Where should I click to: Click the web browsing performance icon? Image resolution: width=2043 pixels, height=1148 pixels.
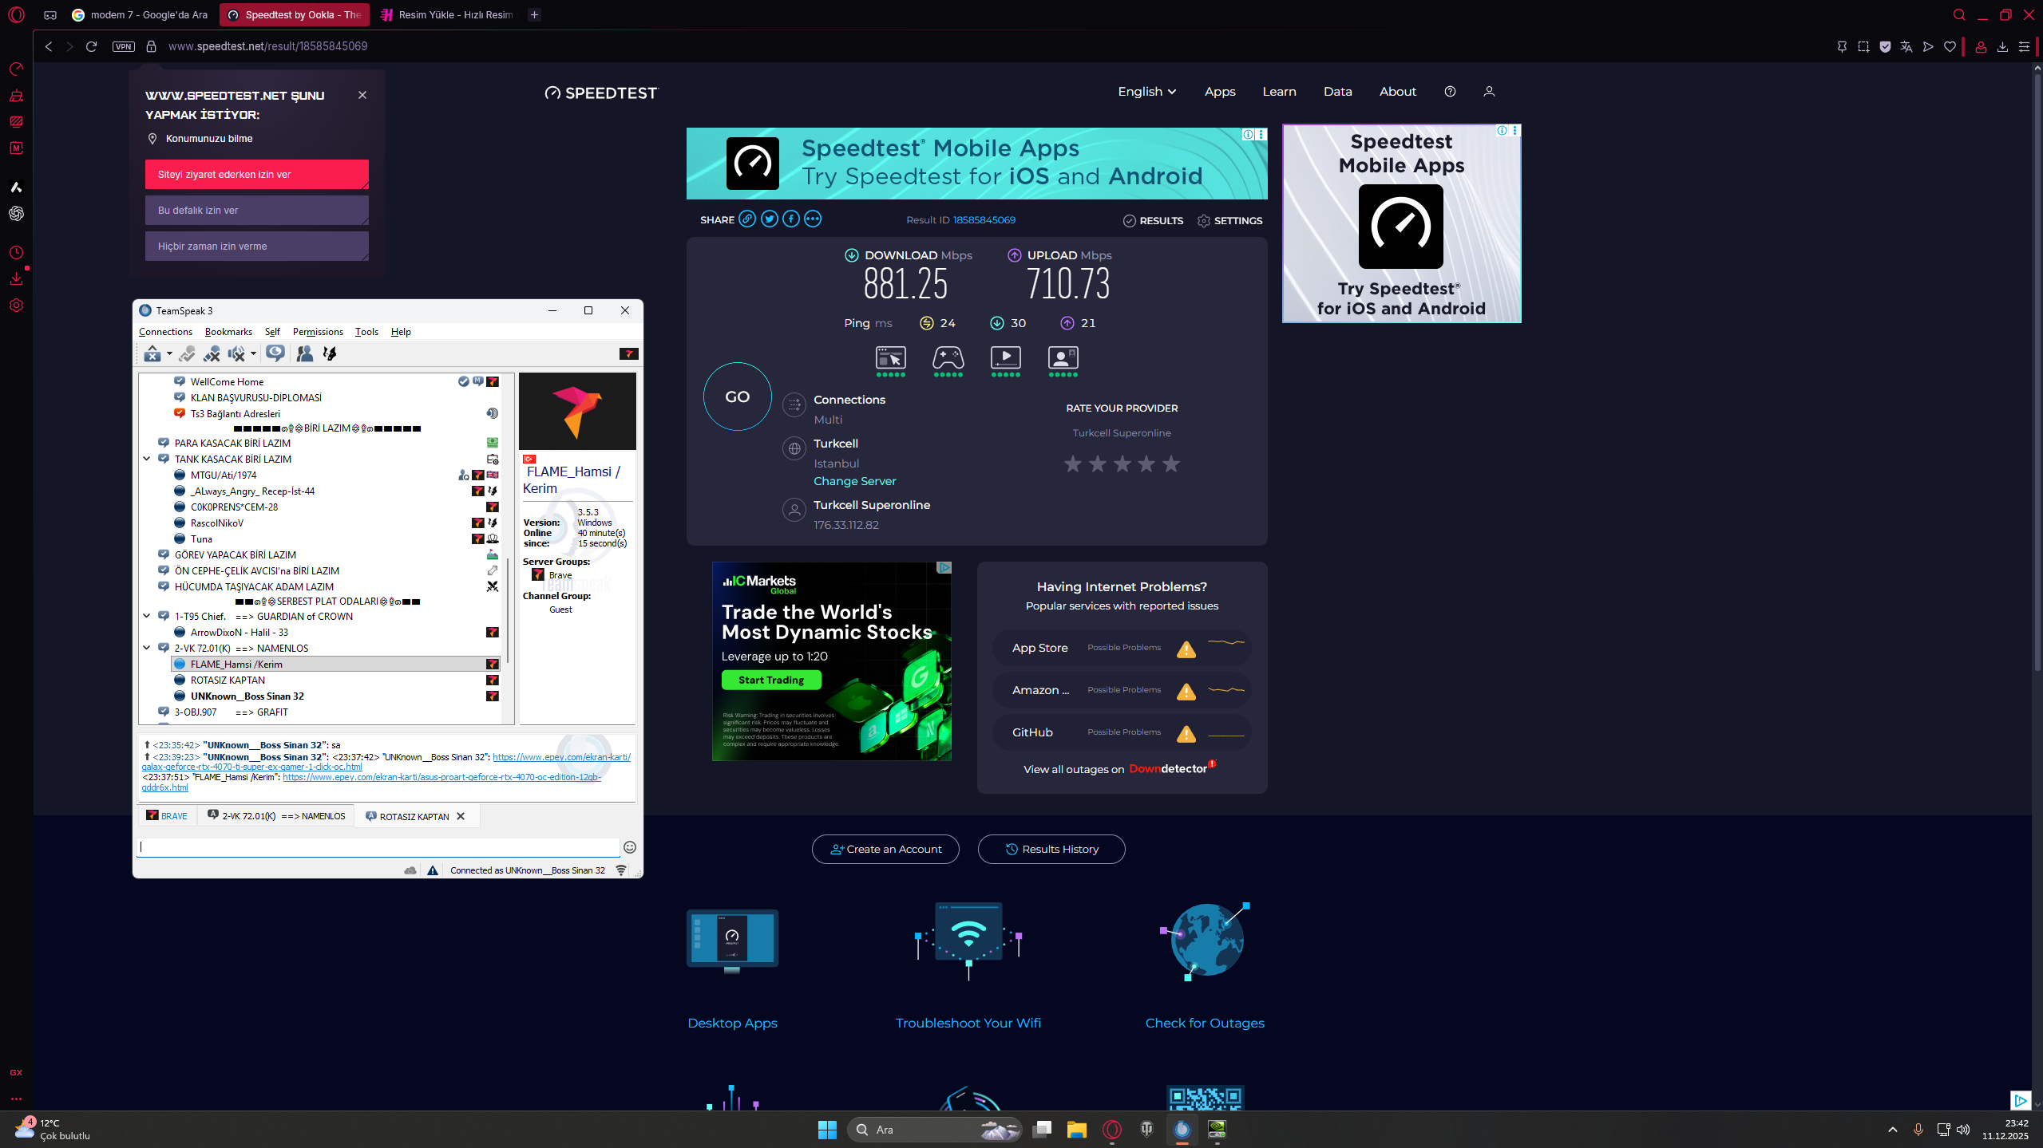click(x=891, y=357)
